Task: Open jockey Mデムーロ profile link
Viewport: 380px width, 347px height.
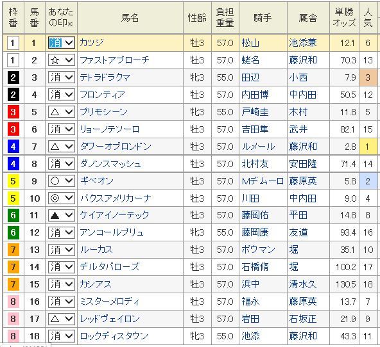Action: (263, 181)
